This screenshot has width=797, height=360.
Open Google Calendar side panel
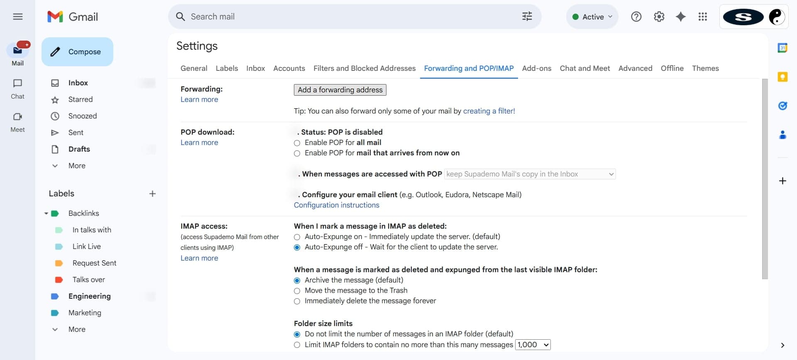coord(782,48)
